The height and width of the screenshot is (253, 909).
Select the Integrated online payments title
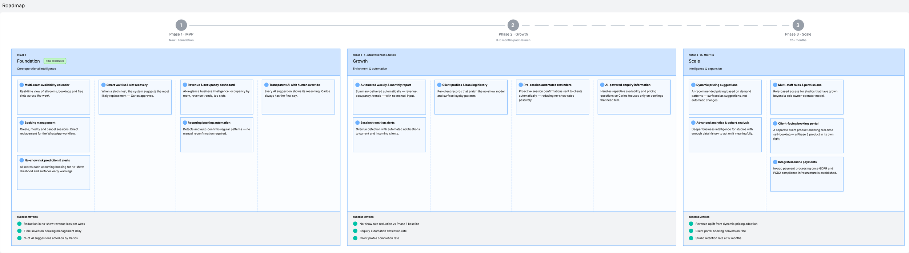coord(797,162)
